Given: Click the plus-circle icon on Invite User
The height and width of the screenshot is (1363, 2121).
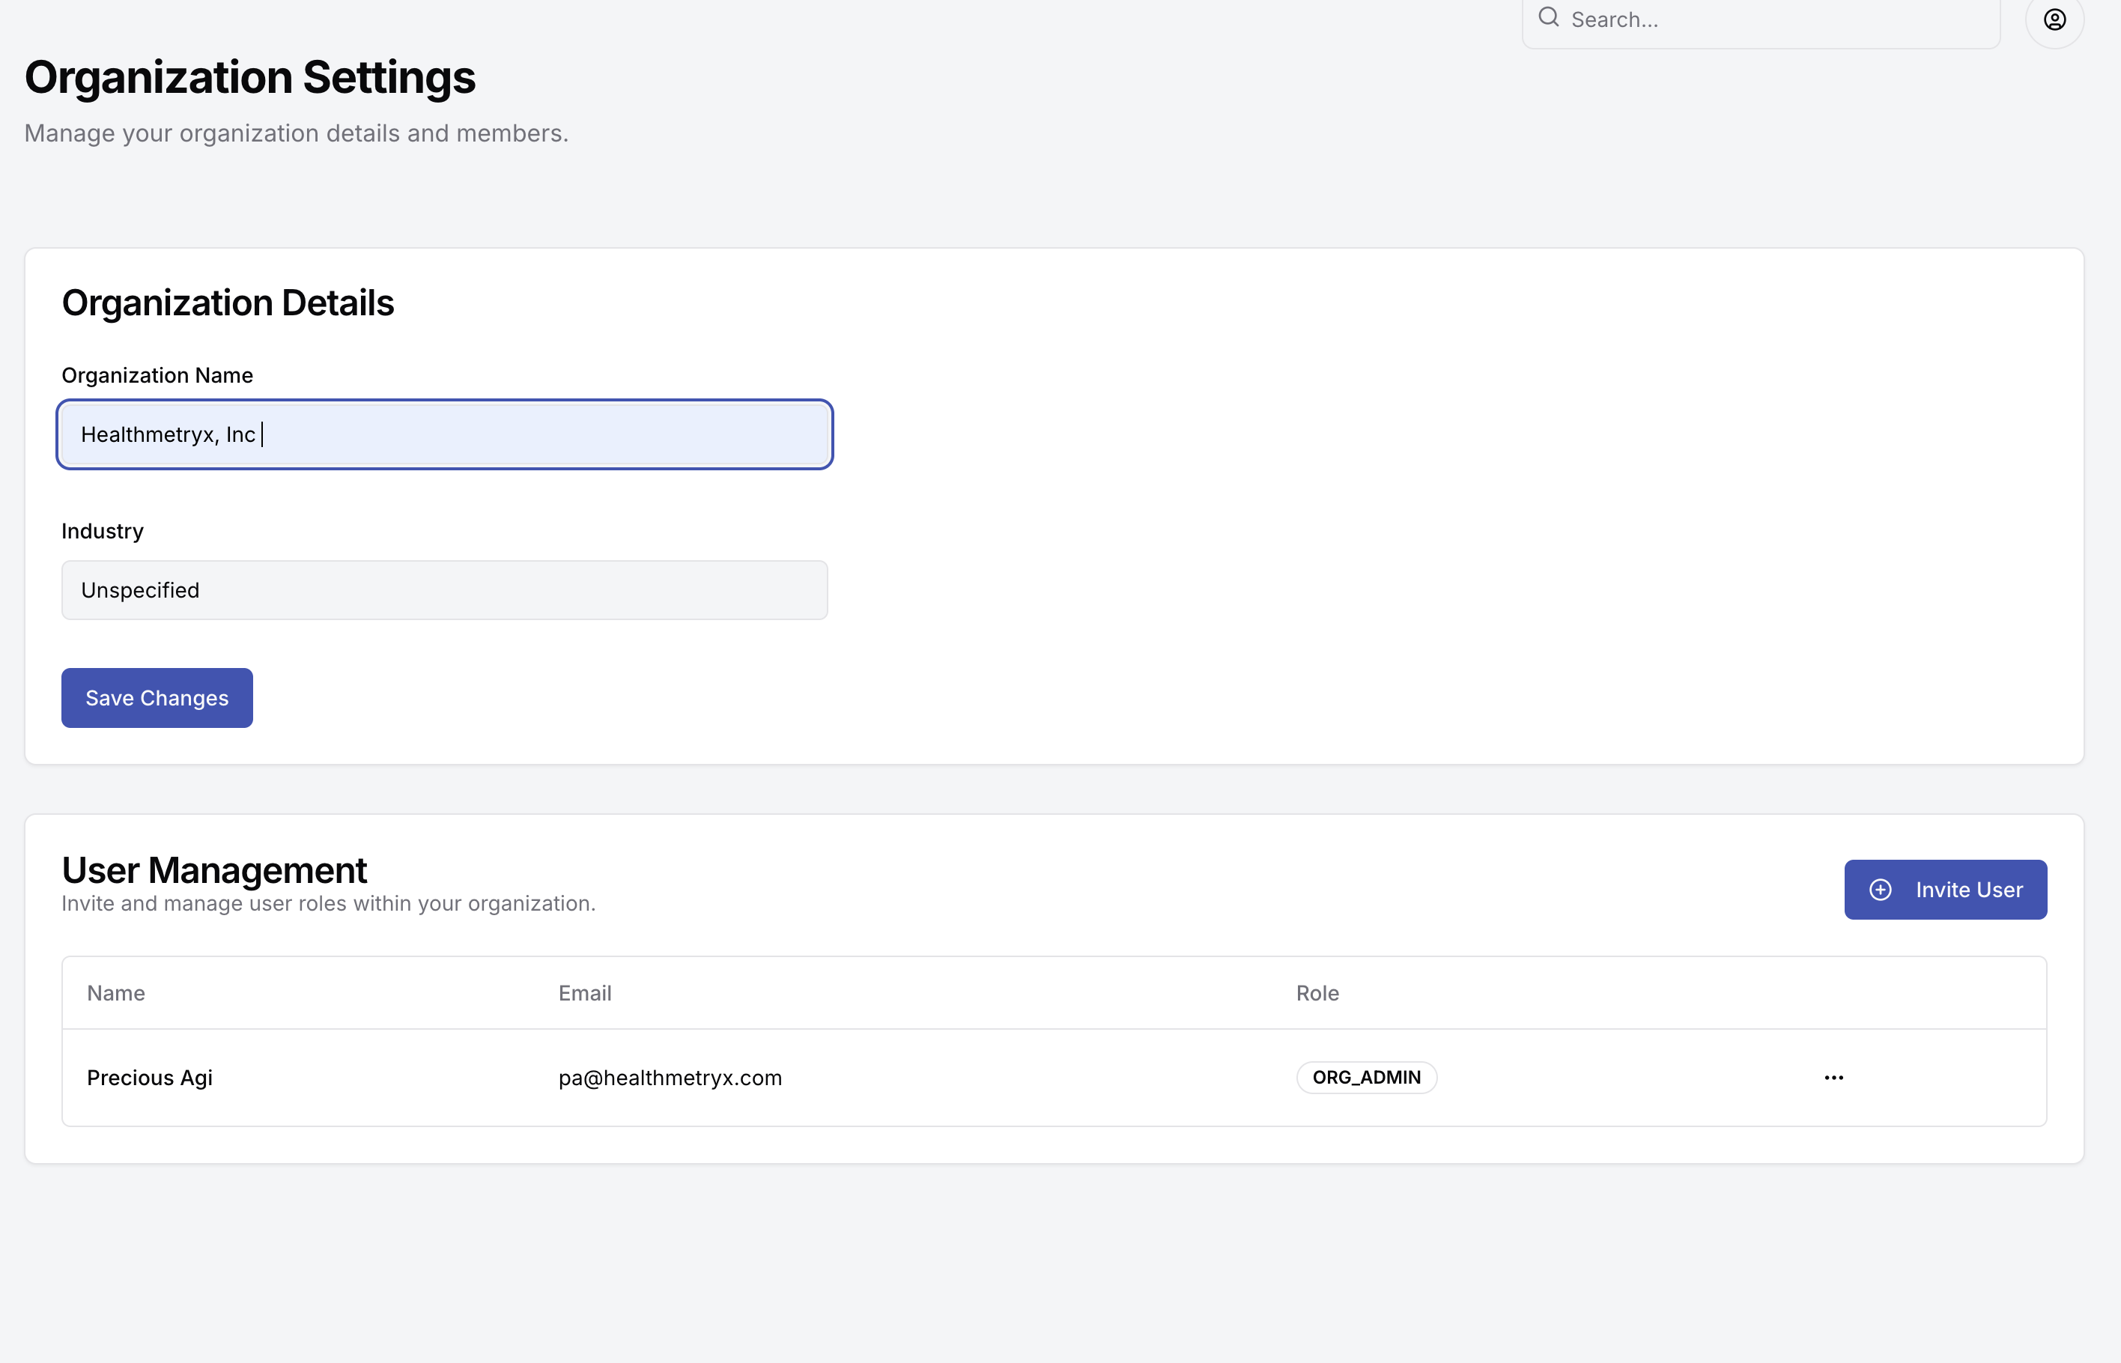Looking at the screenshot, I should (1881, 890).
